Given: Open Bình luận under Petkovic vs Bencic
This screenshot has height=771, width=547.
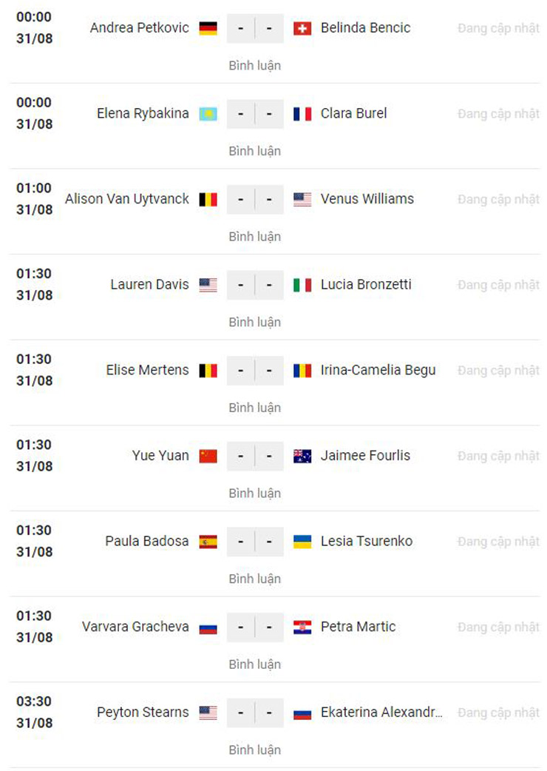Looking at the screenshot, I should click(255, 65).
